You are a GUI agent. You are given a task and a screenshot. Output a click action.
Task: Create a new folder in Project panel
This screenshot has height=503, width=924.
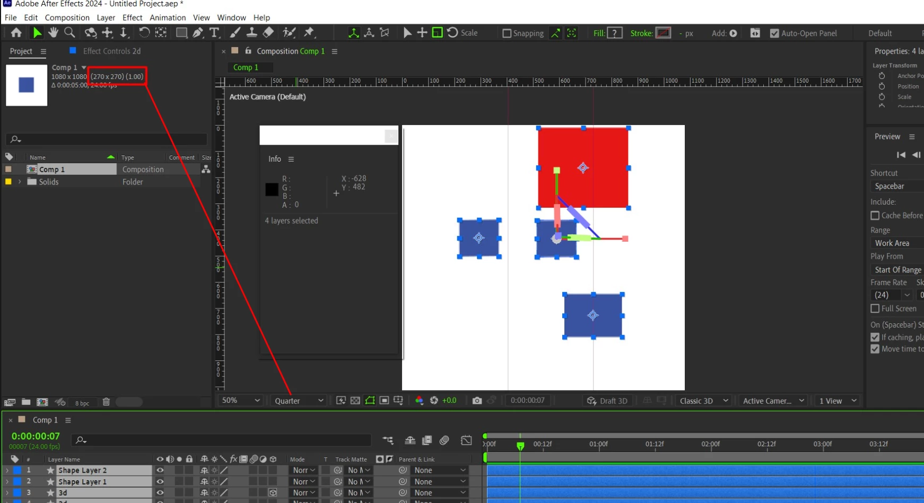coord(26,402)
